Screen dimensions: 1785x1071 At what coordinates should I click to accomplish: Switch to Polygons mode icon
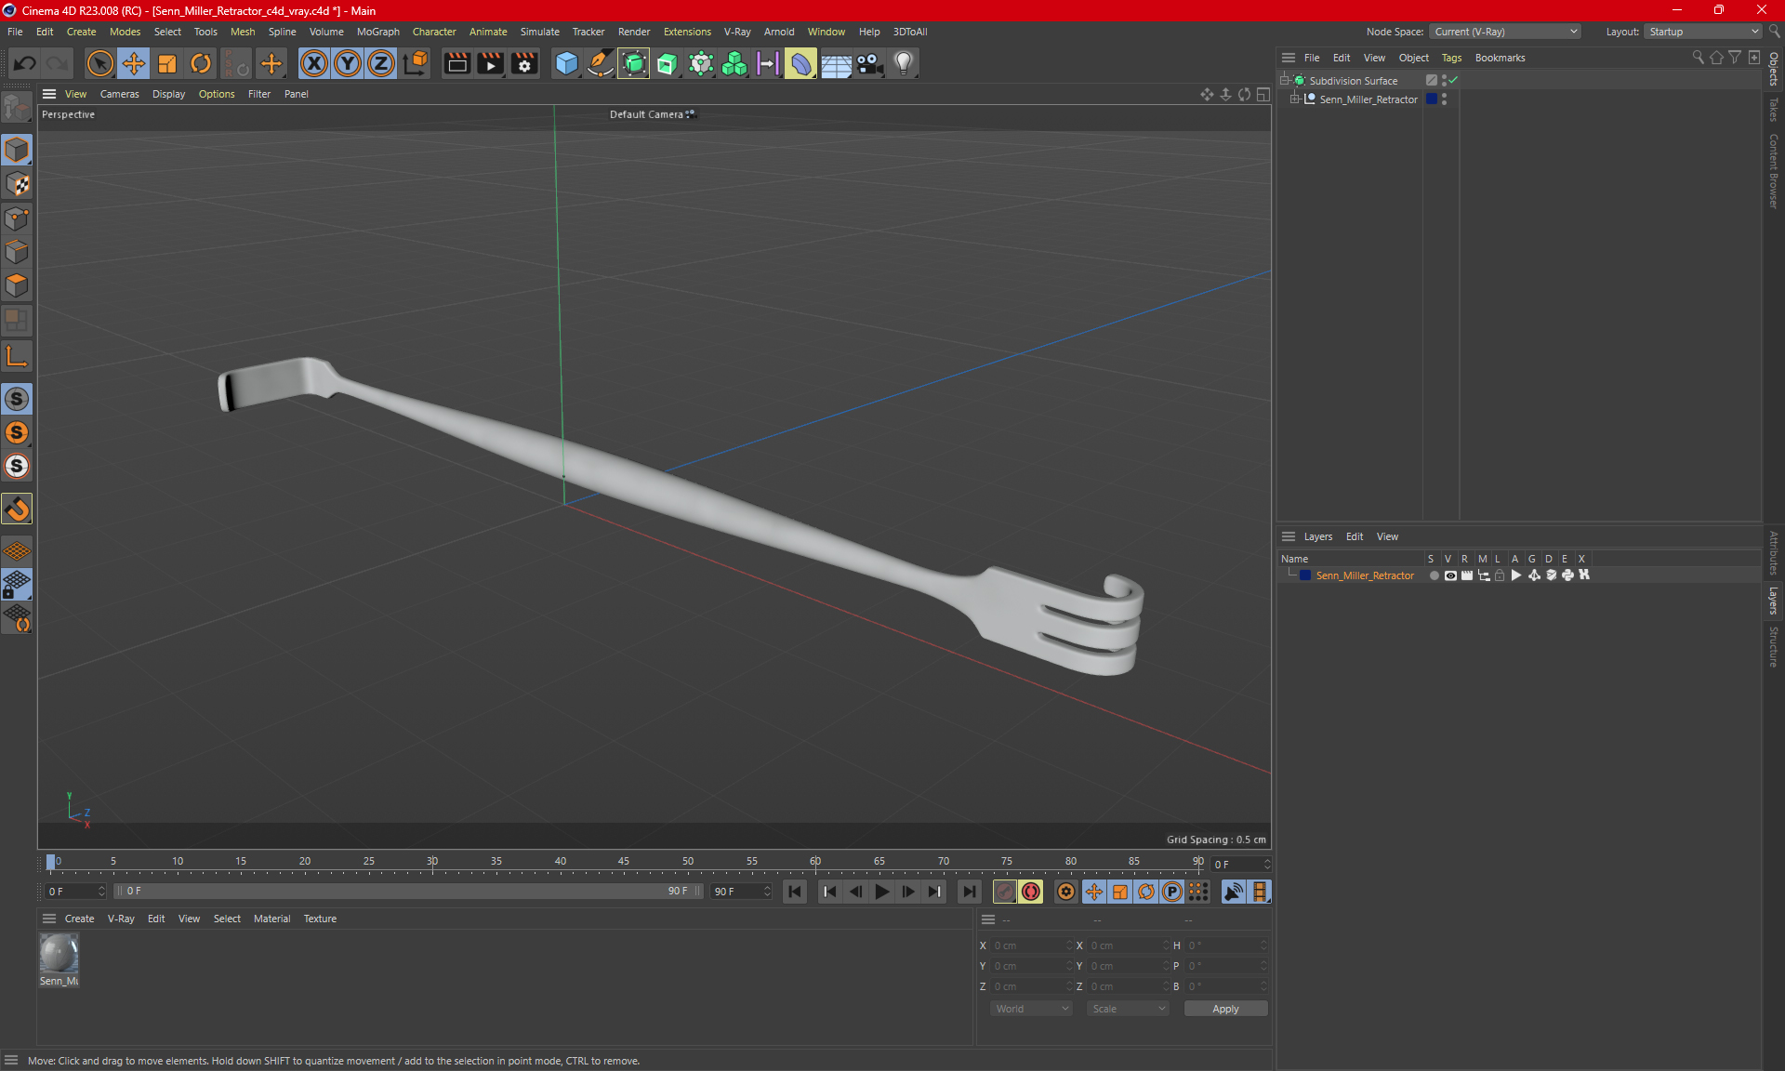tap(17, 285)
